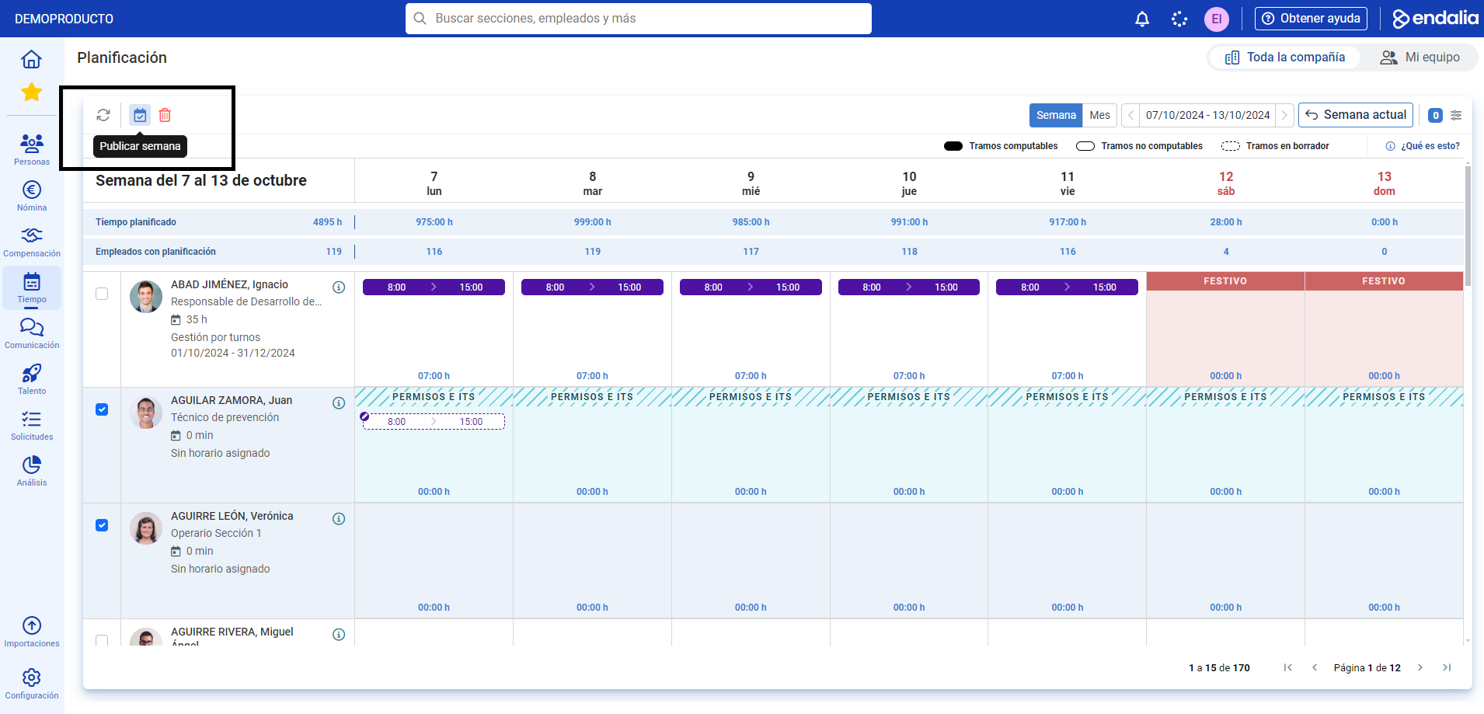Open Comunicación section in sidebar
1484x714 pixels.
(32, 333)
